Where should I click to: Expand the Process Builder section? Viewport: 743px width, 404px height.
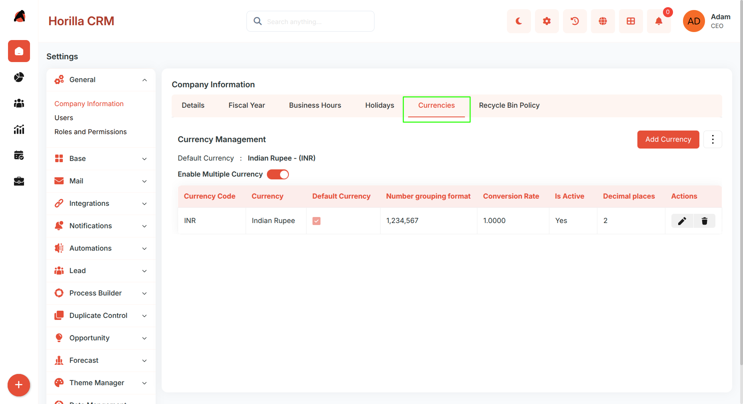click(x=101, y=293)
